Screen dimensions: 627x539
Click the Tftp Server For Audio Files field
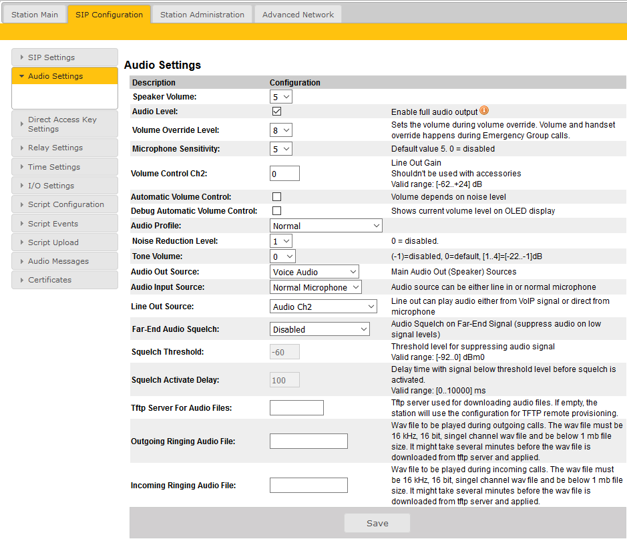296,408
